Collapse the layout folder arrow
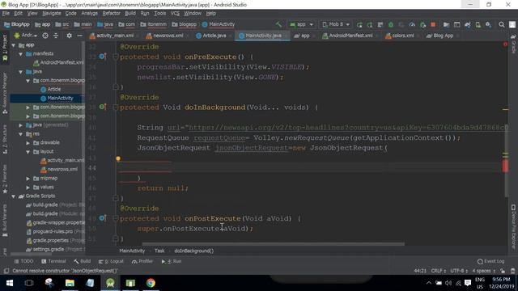 click(x=28, y=152)
